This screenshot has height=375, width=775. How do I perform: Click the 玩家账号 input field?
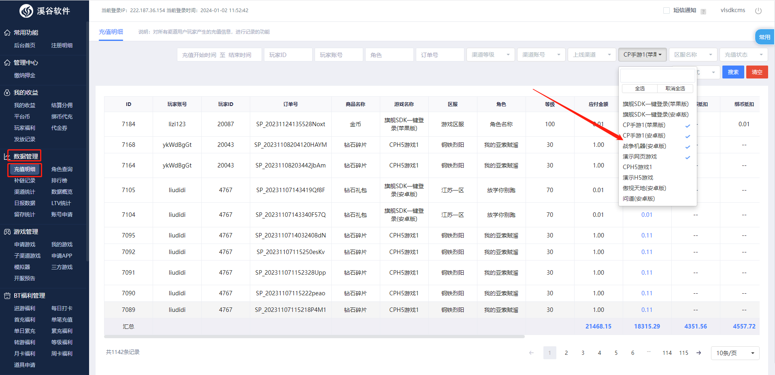[x=339, y=55]
